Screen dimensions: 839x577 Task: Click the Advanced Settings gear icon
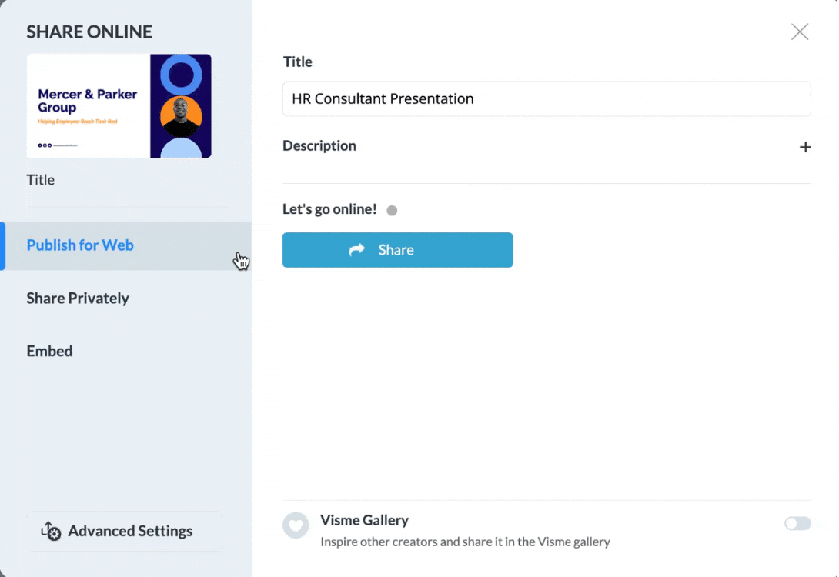(x=51, y=531)
